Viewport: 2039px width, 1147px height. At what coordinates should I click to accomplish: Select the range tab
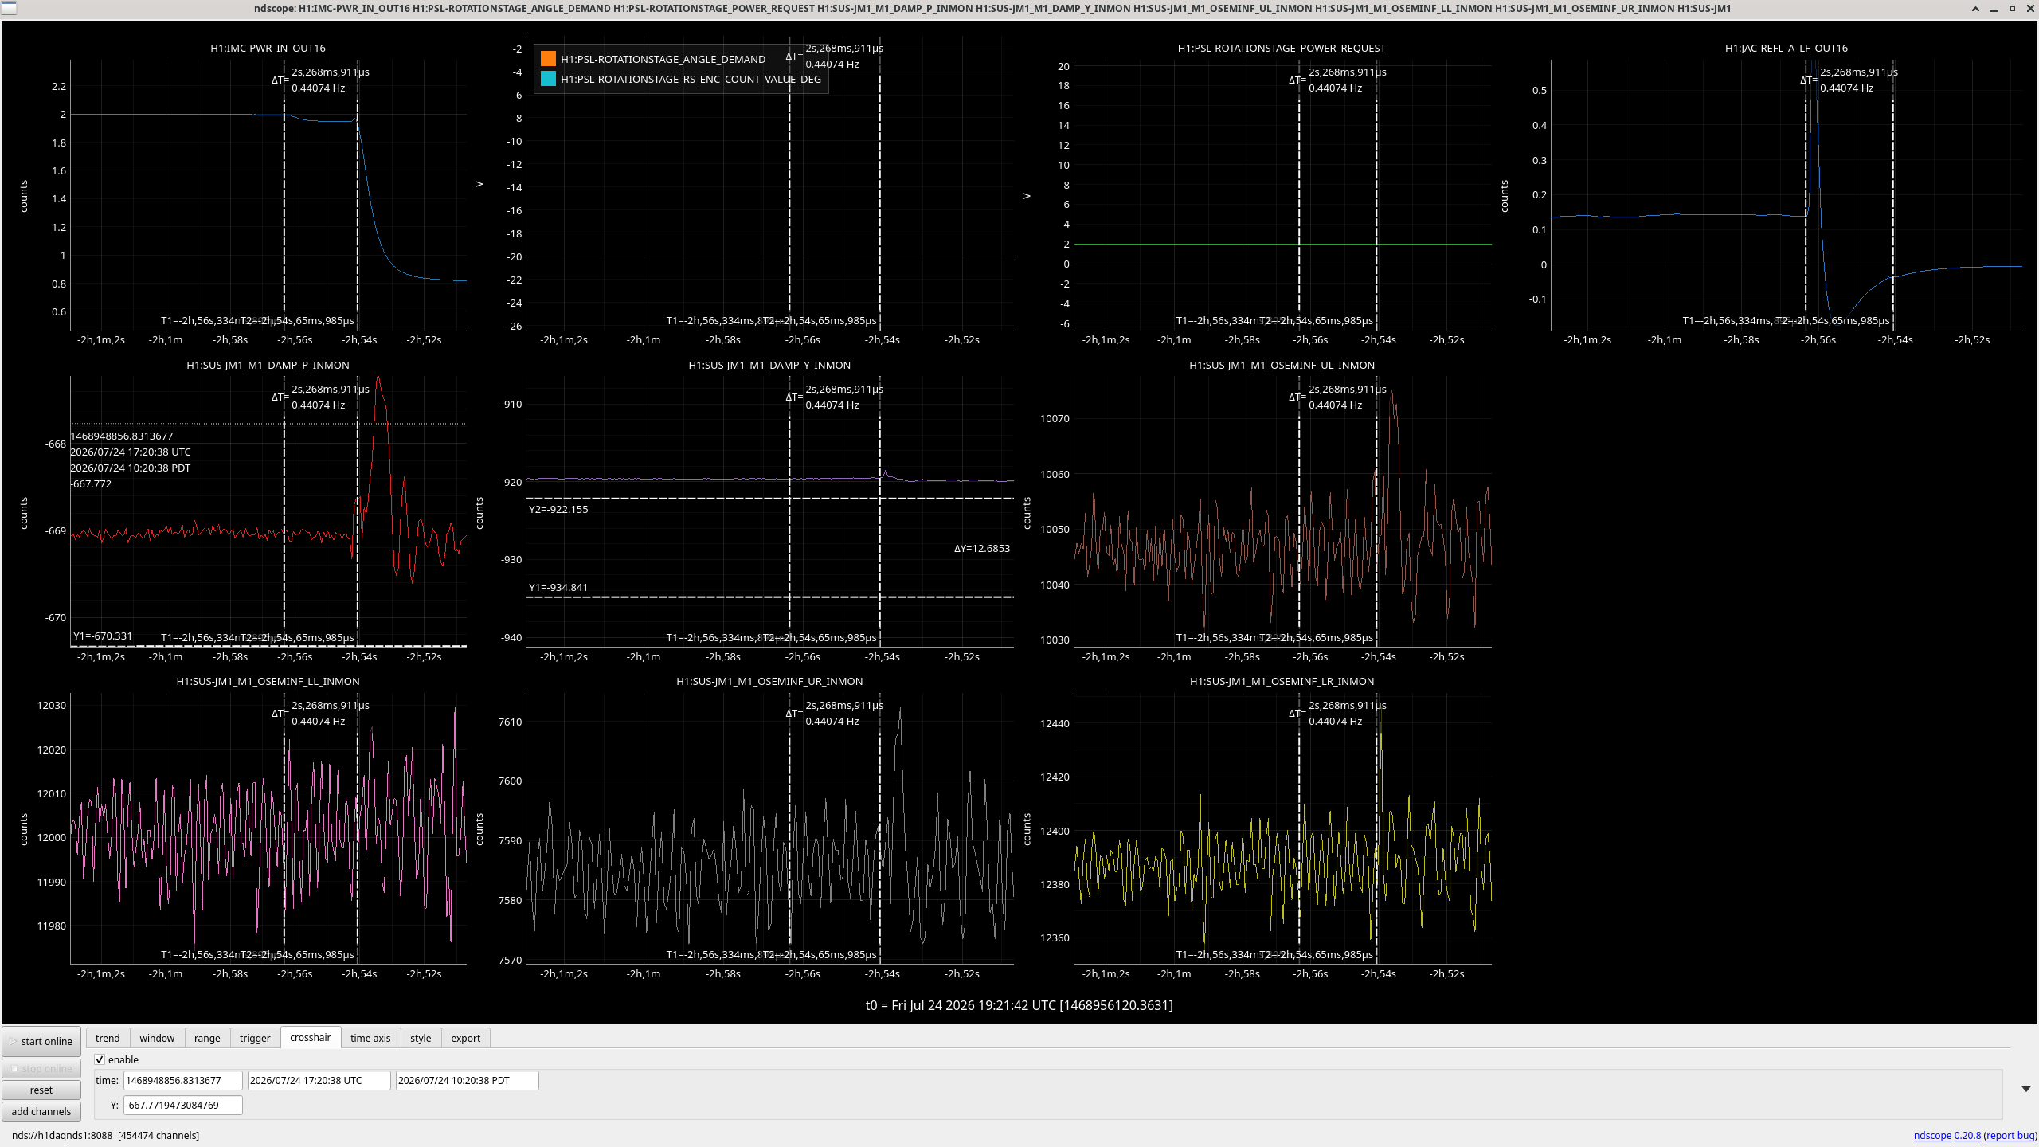207,1038
